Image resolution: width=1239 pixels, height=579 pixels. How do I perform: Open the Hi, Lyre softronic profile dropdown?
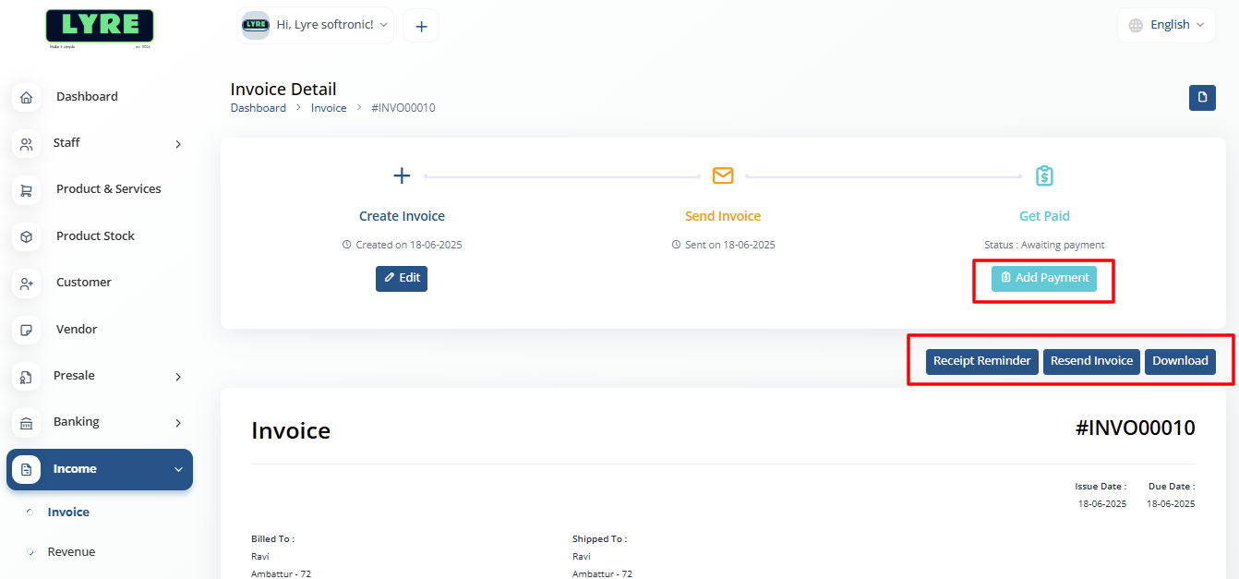click(314, 24)
